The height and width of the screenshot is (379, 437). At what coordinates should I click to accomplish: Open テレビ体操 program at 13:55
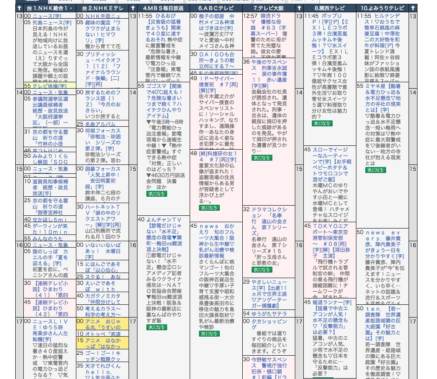[49, 86]
